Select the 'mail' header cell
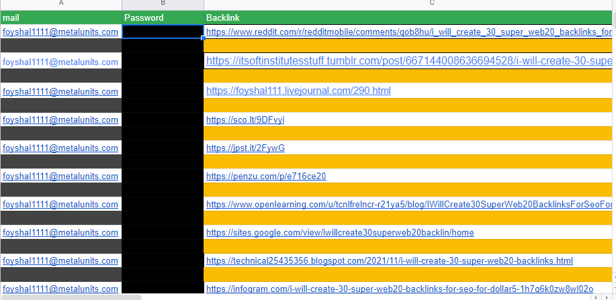This screenshot has width=616, height=300. (61, 17)
